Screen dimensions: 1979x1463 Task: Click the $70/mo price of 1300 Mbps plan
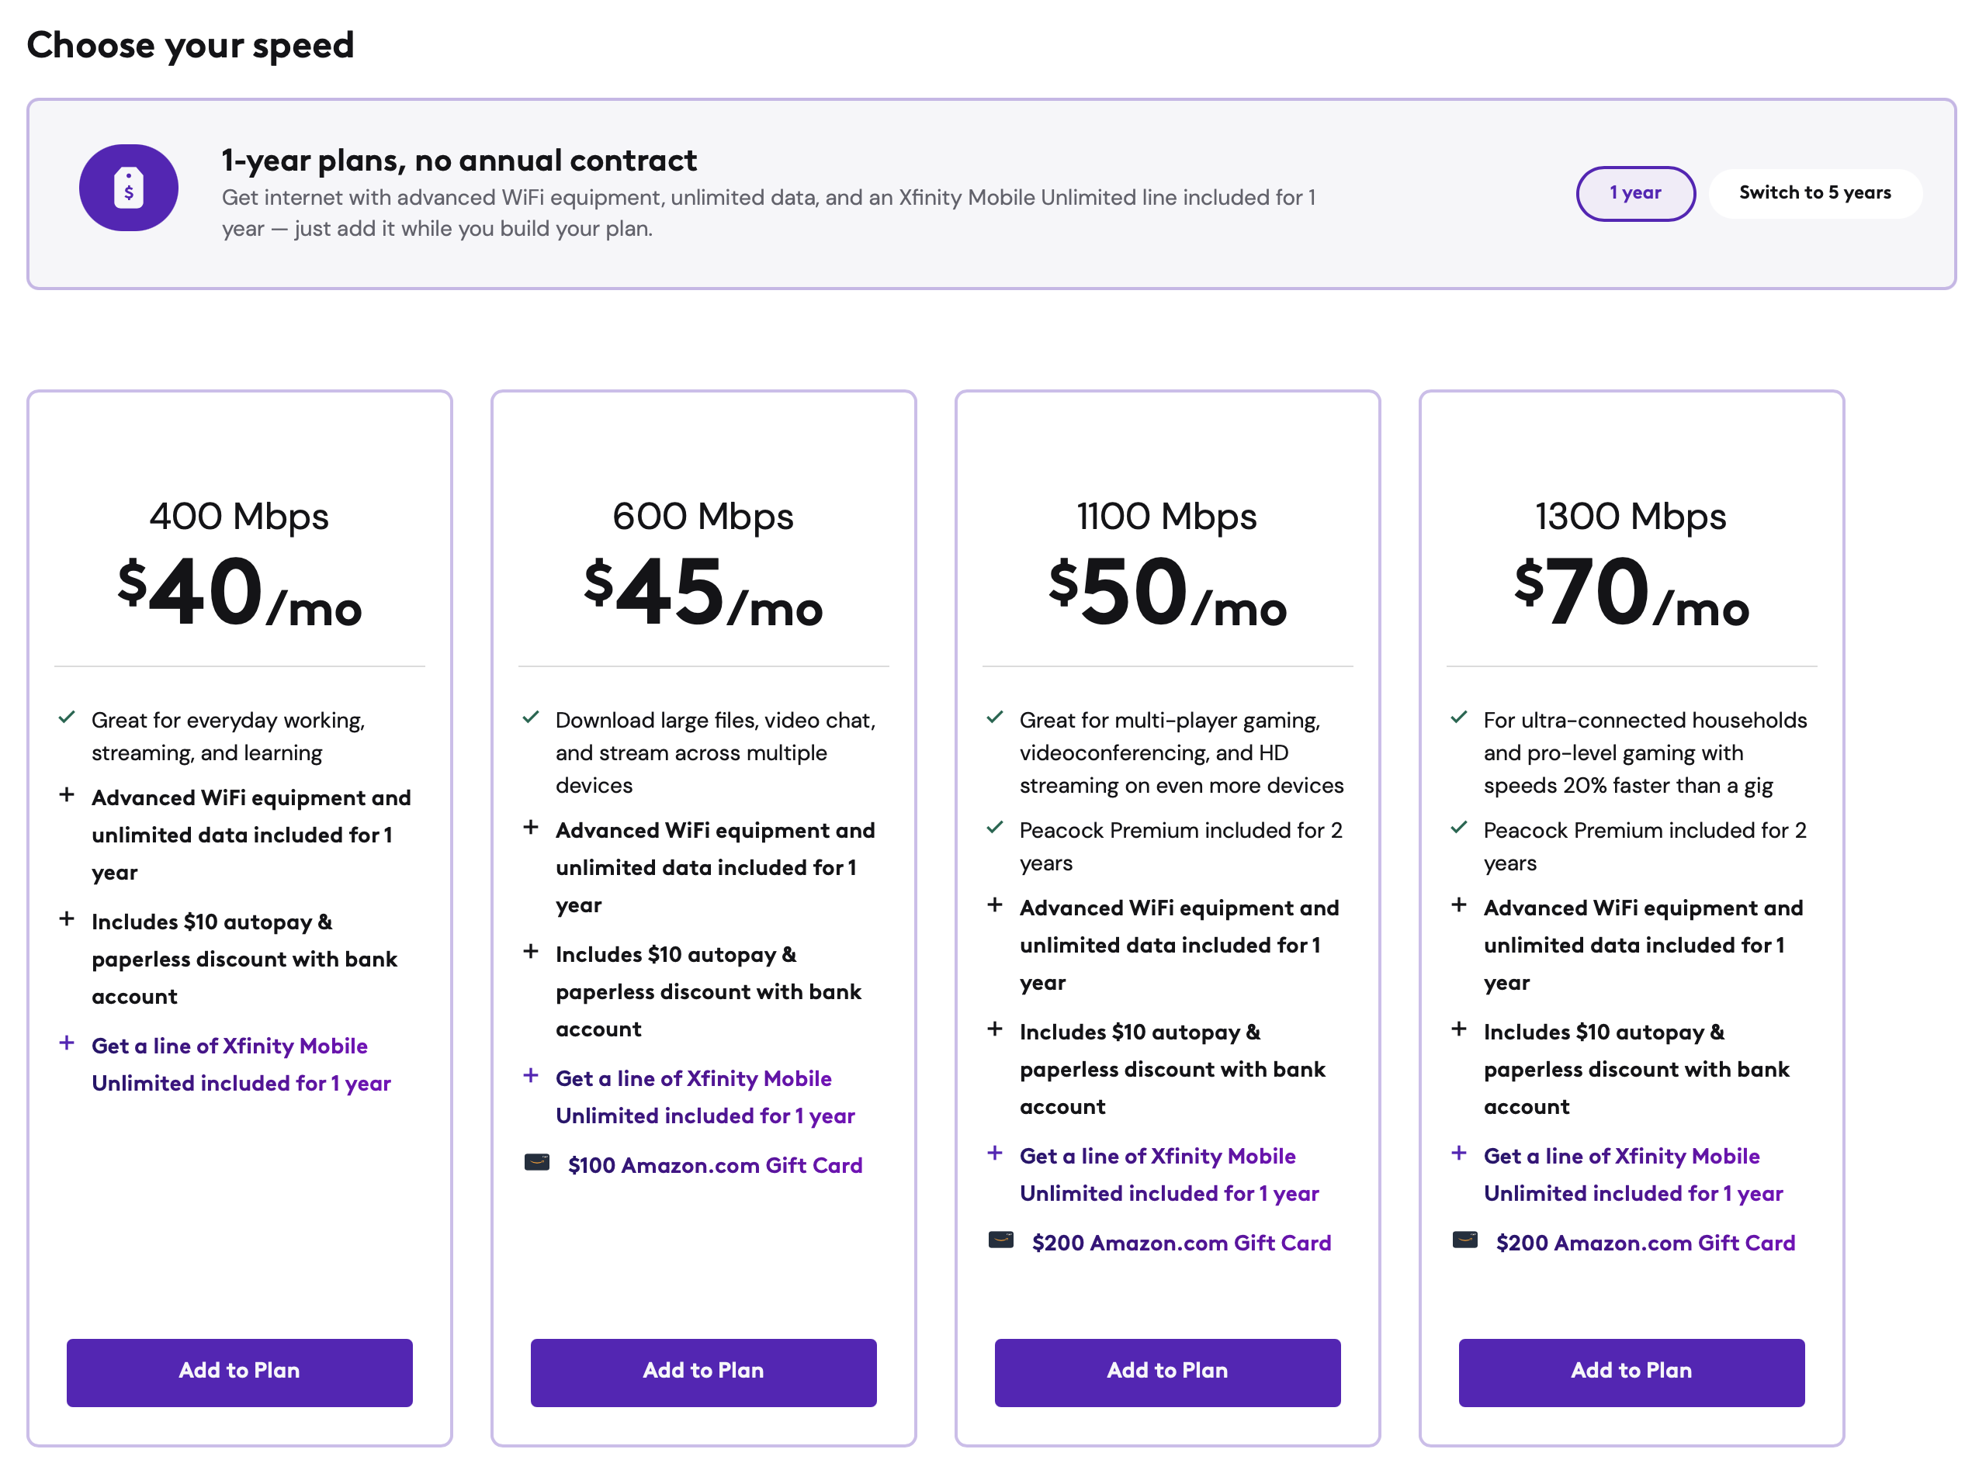(x=1632, y=592)
